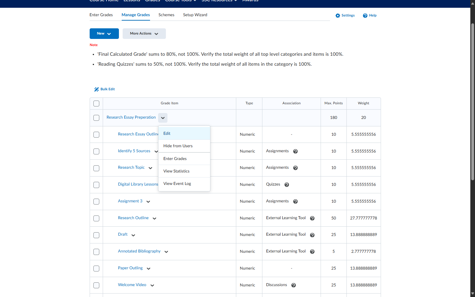Select Research Essay Preperation category checkbox
Screen dimensions: 475x297
(x=96, y=118)
